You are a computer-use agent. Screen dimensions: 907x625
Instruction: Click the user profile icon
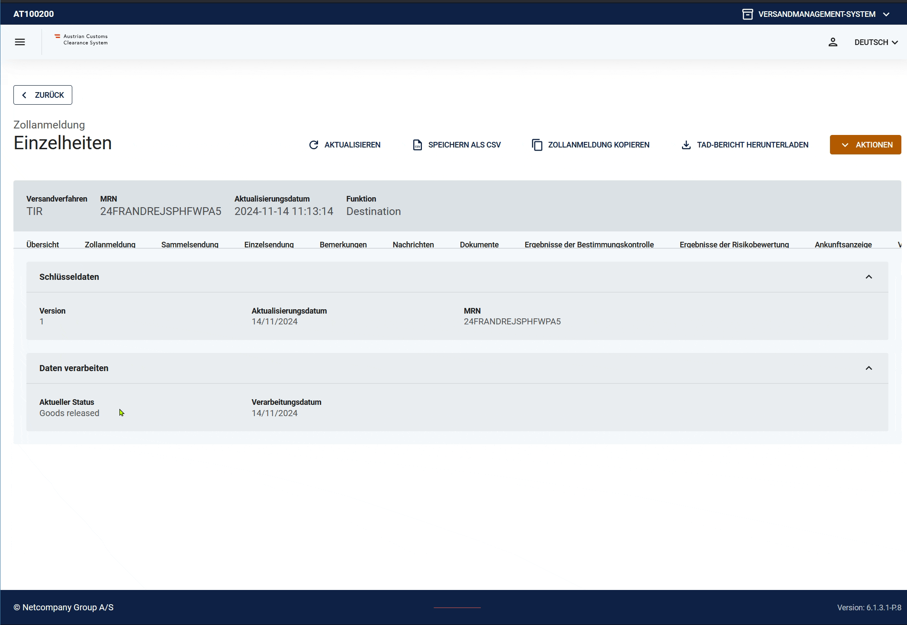(833, 42)
